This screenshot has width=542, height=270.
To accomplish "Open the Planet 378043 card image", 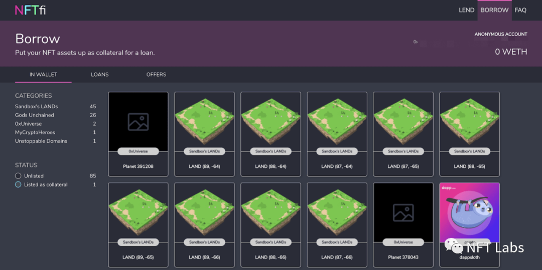I will click(x=403, y=212).
